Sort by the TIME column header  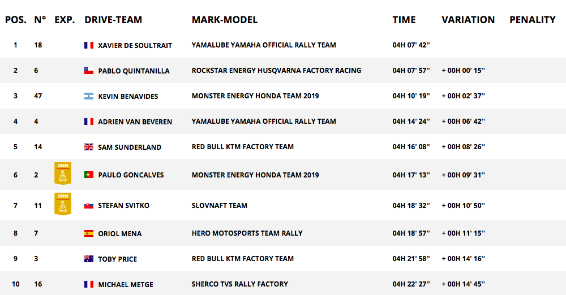pos(404,20)
